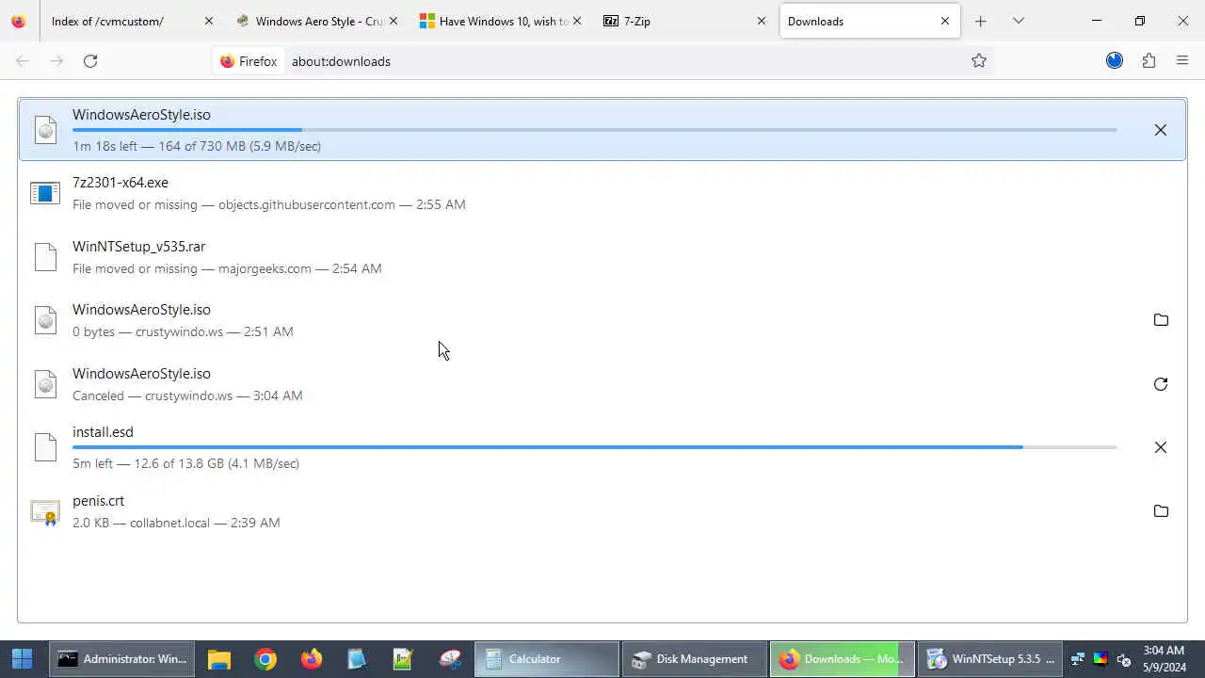Viewport: 1205px width, 678px height.
Task: Close the Windows Aero Style tab
Action: click(x=394, y=21)
